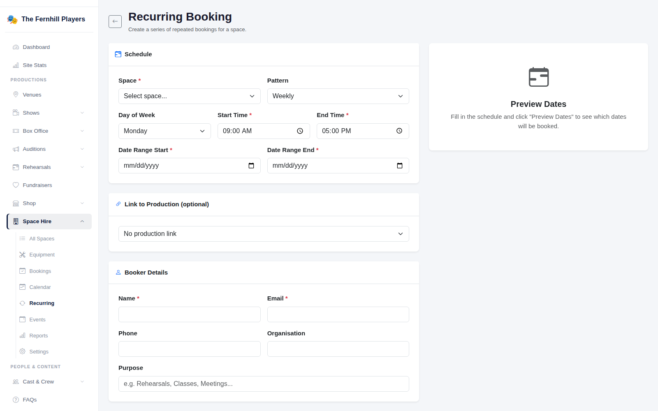
Task: Open the Pattern dropdown set to Weekly
Action: (338, 96)
